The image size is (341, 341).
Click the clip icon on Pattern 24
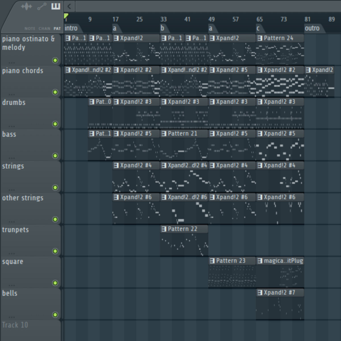coord(260,38)
